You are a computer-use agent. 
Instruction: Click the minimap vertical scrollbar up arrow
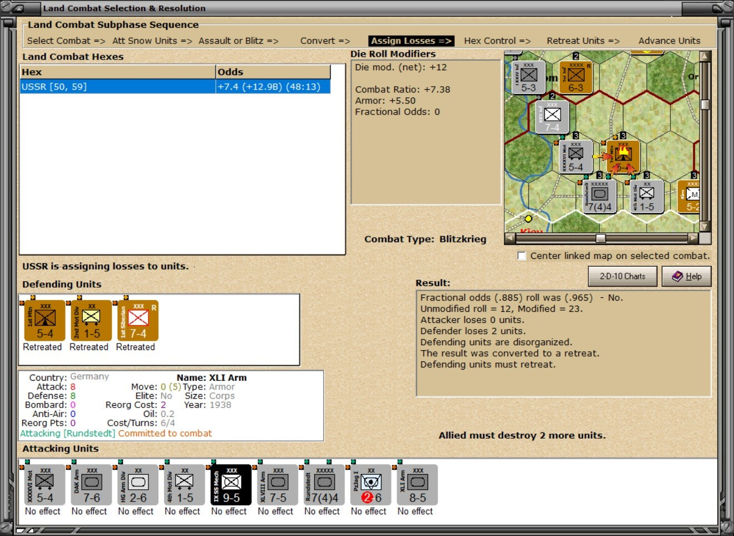[x=705, y=57]
